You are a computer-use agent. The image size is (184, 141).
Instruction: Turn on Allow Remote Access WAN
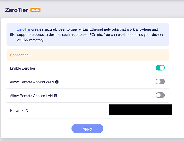pos(160,82)
